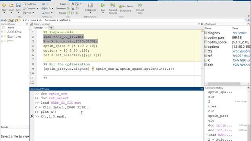This screenshot has width=251, height=141.
Task: Open Command History actions menu
Action: pyautogui.click(x=248, y=88)
